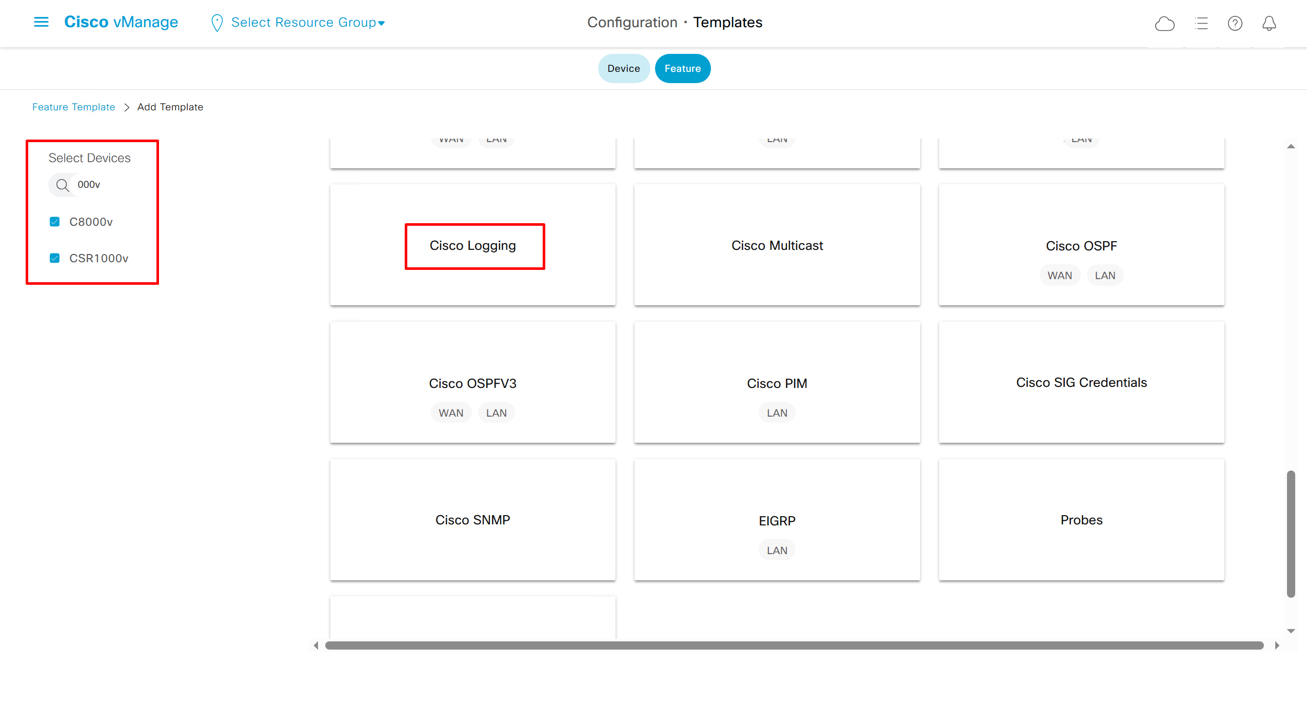Click the cloud status icon
1307x705 pixels.
[x=1164, y=23]
